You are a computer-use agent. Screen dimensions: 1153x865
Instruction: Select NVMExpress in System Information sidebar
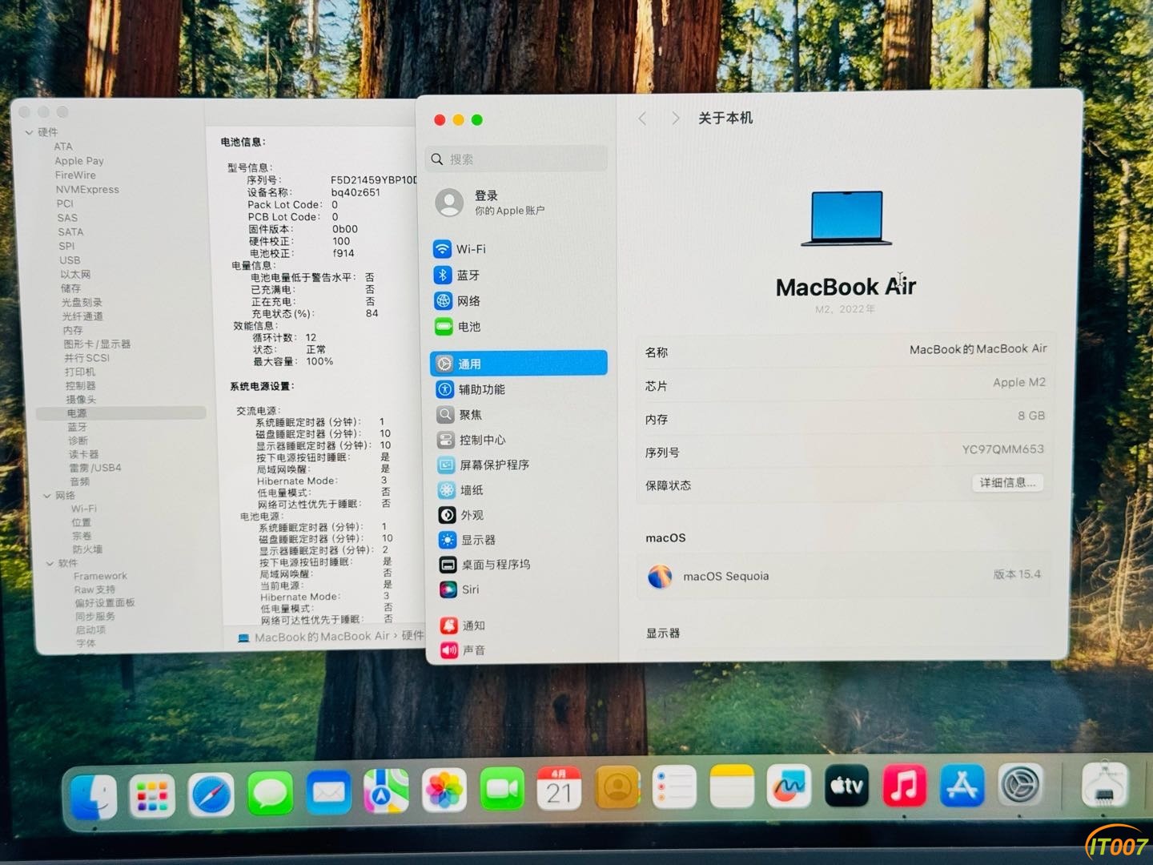pyautogui.click(x=87, y=190)
